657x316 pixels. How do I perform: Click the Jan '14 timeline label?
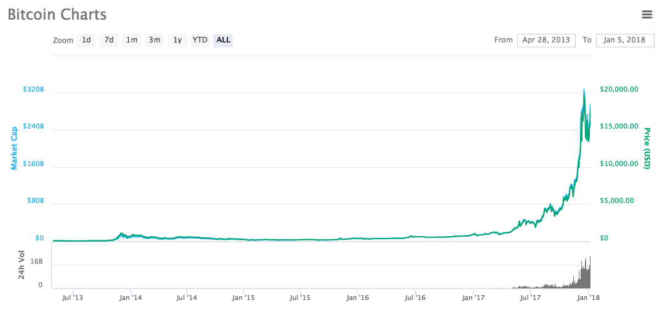point(130,298)
